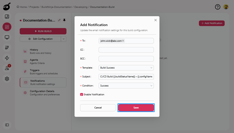Expand the Edit Configuration arrow dropdown
The height and width of the screenshot is (133, 234).
tap(64, 39)
